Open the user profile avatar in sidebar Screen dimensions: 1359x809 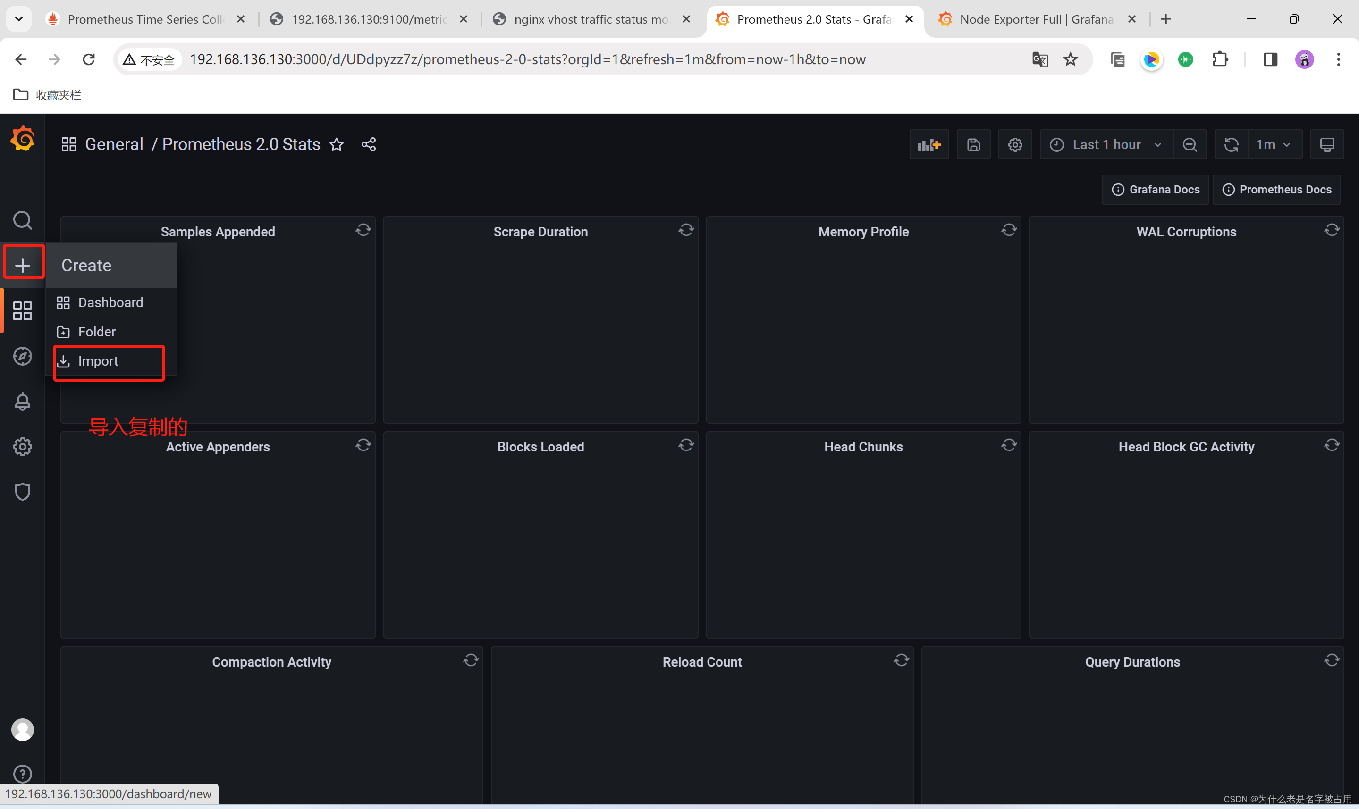click(x=22, y=729)
